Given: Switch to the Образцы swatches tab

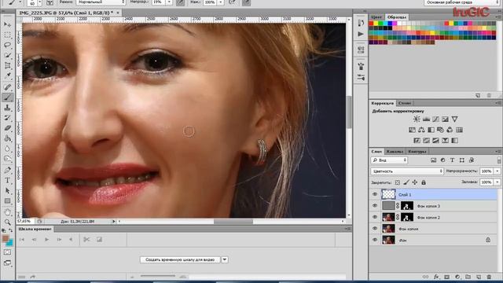Looking at the screenshot, I should click(x=396, y=17).
